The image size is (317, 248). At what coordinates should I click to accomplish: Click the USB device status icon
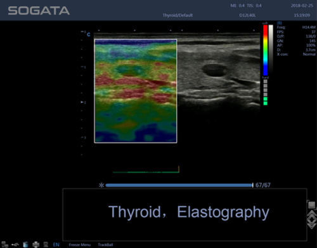click(x=15, y=245)
